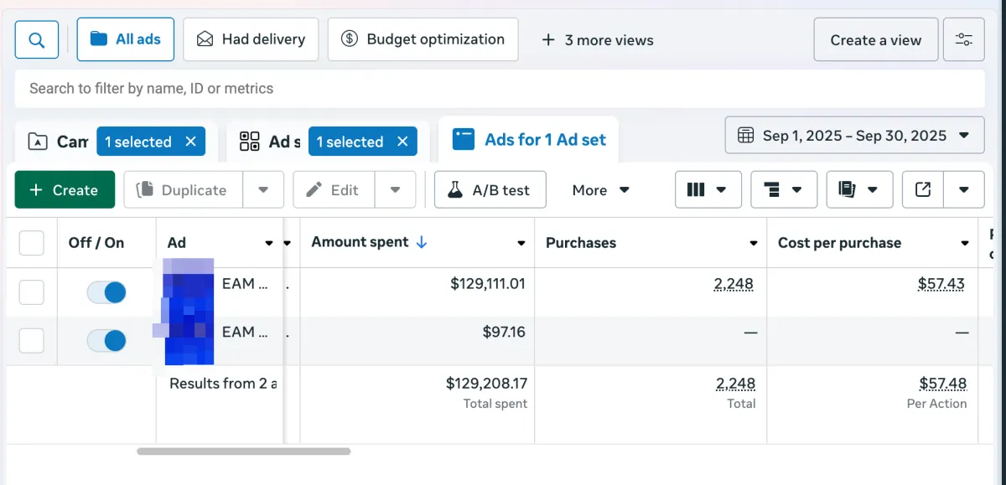The image size is (1006, 485).
Task: Clear the Campaigns 1 selected filter
Action: pos(191,142)
